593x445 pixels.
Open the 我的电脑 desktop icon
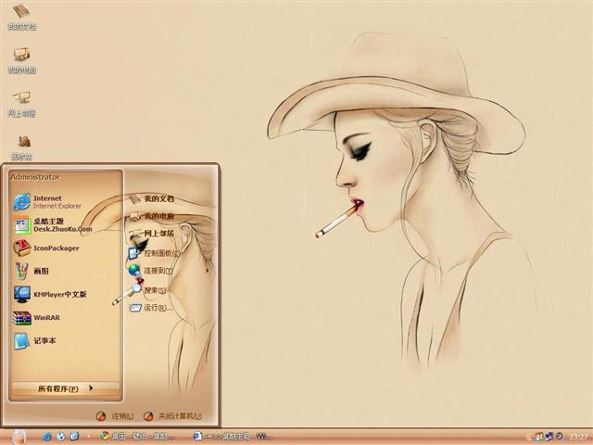(21, 60)
